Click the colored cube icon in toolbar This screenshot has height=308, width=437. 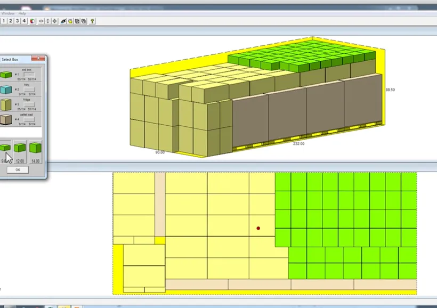pyautogui.click(x=32, y=21)
